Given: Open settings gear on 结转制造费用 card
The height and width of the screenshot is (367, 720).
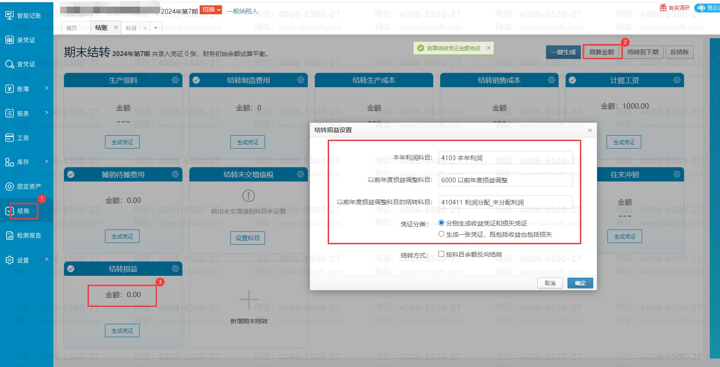Looking at the screenshot, I should [x=301, y=80].
